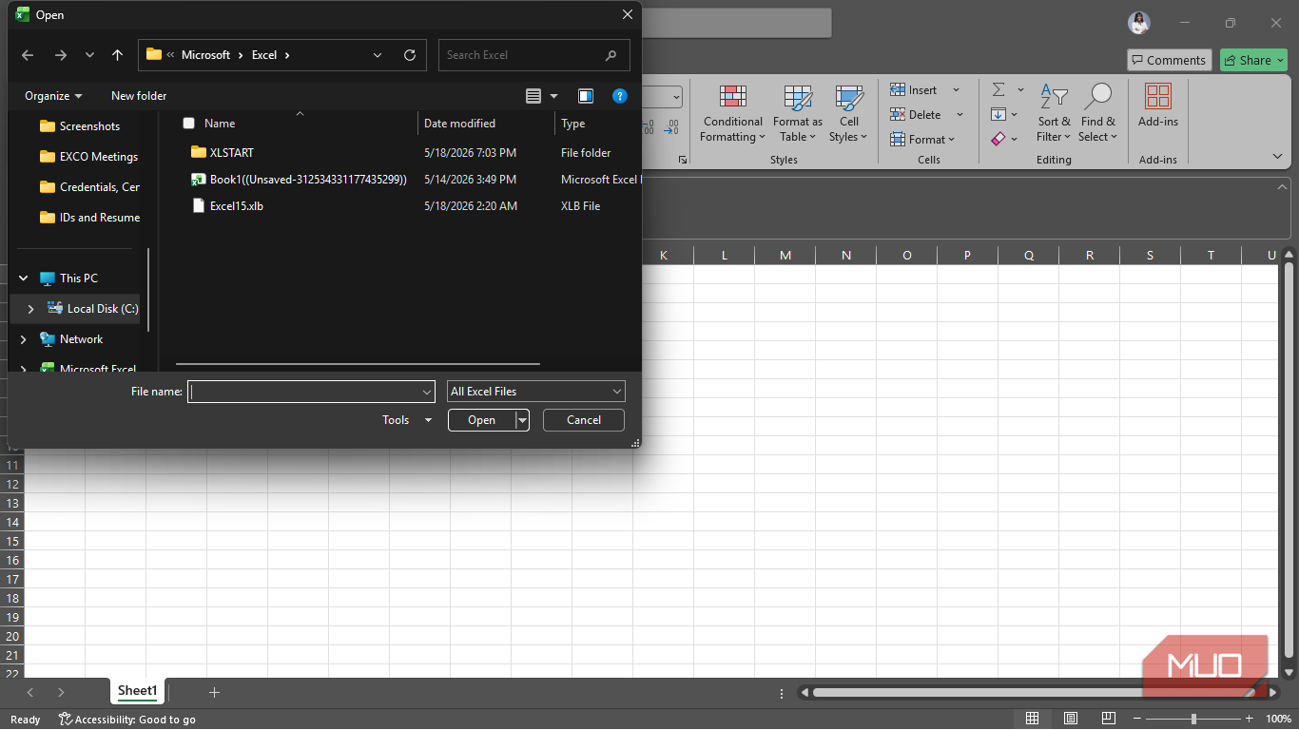Viewport: 1299px width, 730px height.
Task: Go back in the Open dialog
Action: [x=28, y=55]
